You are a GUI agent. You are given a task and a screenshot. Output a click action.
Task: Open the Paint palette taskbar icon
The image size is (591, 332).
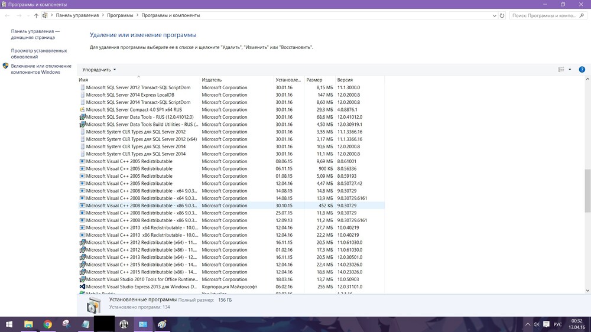tap(162, 324)
